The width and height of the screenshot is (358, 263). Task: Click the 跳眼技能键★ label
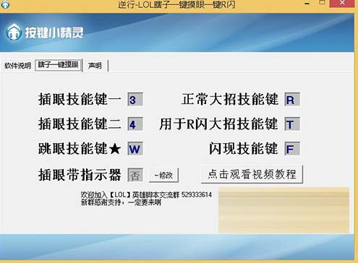80,149
